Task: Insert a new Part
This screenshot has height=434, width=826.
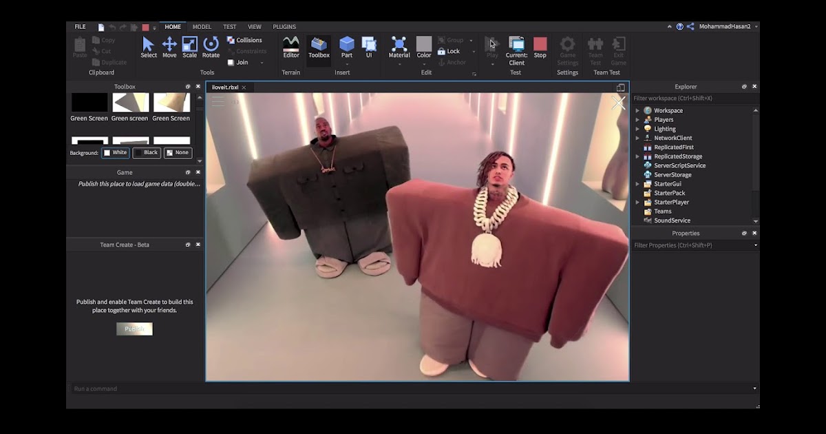Action: click(x=347, y=48)
